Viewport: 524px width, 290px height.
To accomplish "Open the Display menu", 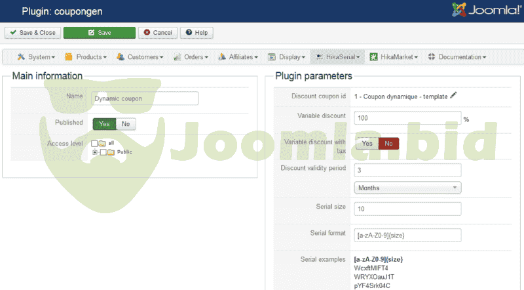I will 288,57.
